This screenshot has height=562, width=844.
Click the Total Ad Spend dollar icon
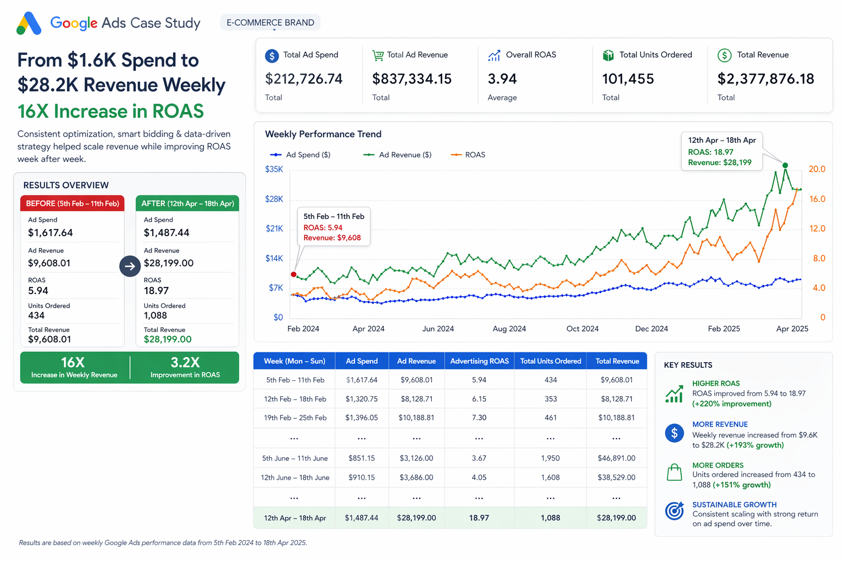(272, 55)
